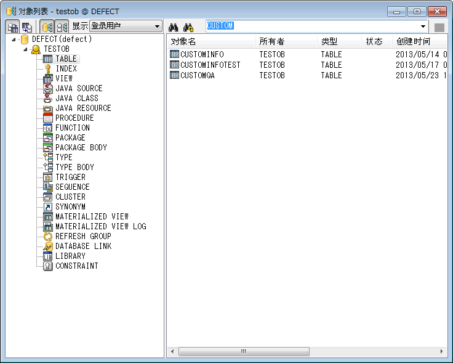Select the TYPE node icon
This screenshot has width=453, height=363.
[x=47, y=157]
